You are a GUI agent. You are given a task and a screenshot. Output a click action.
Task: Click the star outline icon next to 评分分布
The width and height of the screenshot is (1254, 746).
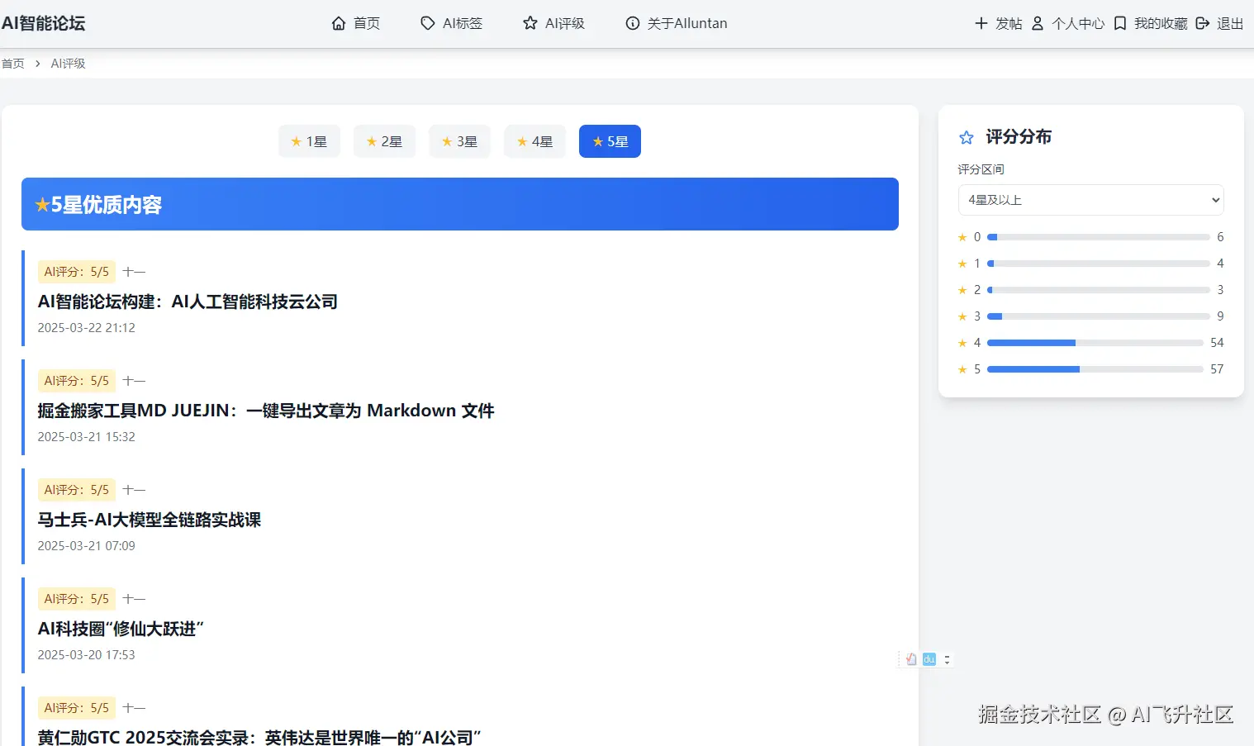pos(967,137)
